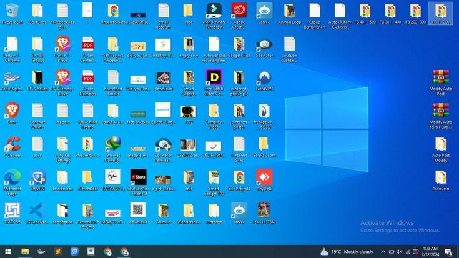Viewport: 459px width, 258px height.
Task: Open the weather widget showing 19°C
Action: [347, 252]
